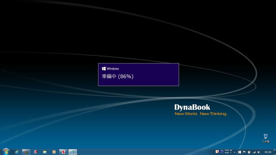
Task: Launch Windows Media Player from taskbar
Action: pos(54,152)
